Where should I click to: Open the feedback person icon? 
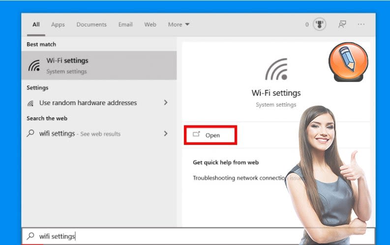point(342,25)
